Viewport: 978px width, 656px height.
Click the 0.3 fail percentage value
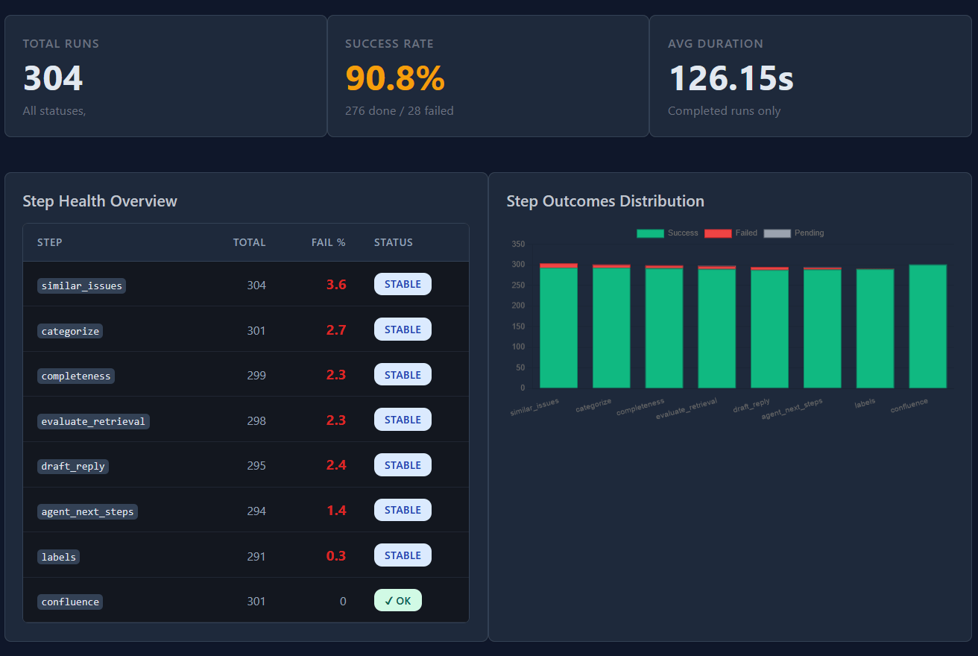336,555
